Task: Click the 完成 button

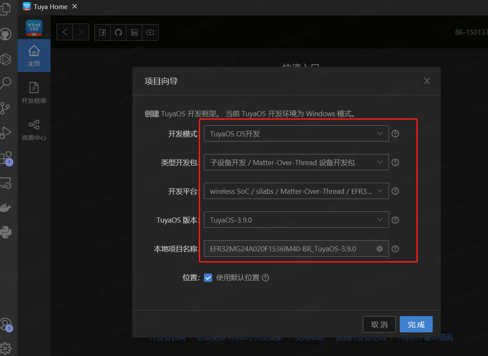Action: [416, 325]
